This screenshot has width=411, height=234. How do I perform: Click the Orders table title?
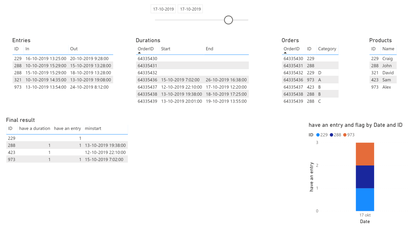pos(290,40)
